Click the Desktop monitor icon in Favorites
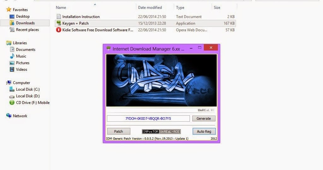 tap(12, 16)
